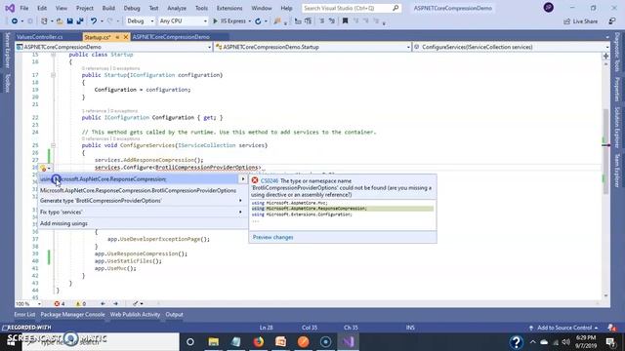Click the Undo toolbar icon
This screenshot has width=625, height=351.
coord(94,21)
